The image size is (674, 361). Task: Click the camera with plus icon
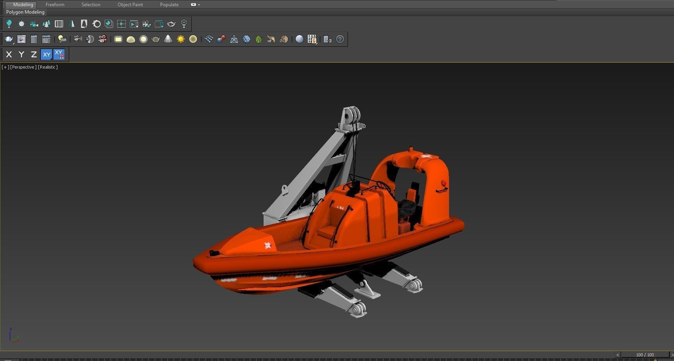(146, 24)
